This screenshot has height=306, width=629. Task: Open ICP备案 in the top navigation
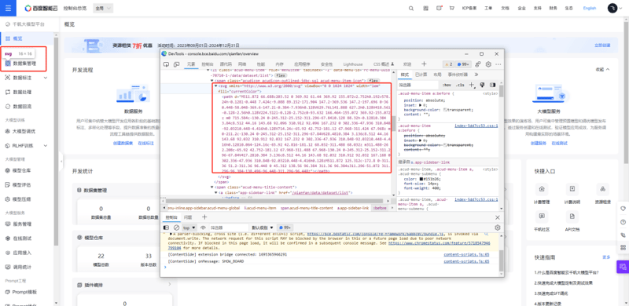coord(469,8)
